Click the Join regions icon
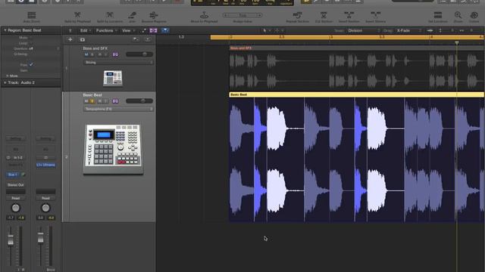 pos(133,15)
